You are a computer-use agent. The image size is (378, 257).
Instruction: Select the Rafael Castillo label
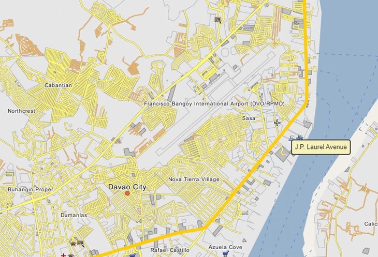pyautogui.click(x=170, y=250)
